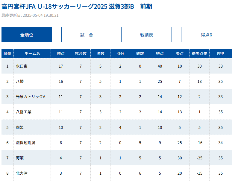Open the 戦績表 tab
The width and height of the screenshot is (235, 183).
click(x=146, y=35)
